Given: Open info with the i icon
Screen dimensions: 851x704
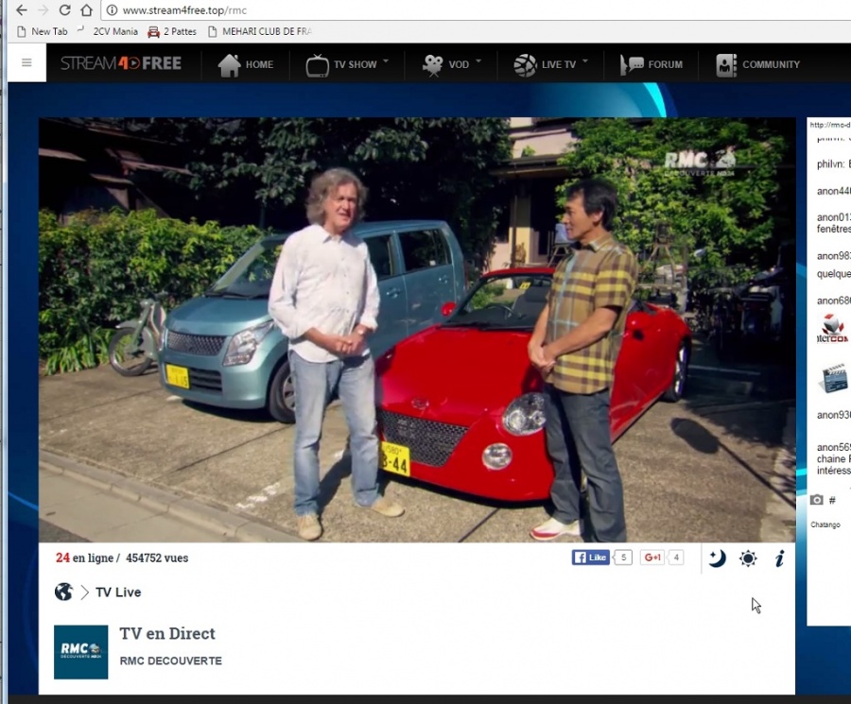Looking at the screenshot, I should (779, 558).
